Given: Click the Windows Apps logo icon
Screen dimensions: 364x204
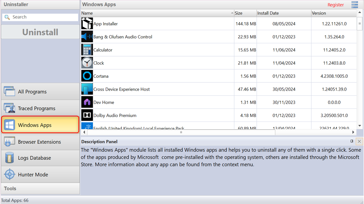Looking at the screenshot, I should (10, 125).
